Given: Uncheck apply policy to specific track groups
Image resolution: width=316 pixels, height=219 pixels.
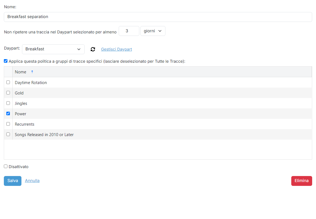Looking at the screenshot, I should pos(6,61).
